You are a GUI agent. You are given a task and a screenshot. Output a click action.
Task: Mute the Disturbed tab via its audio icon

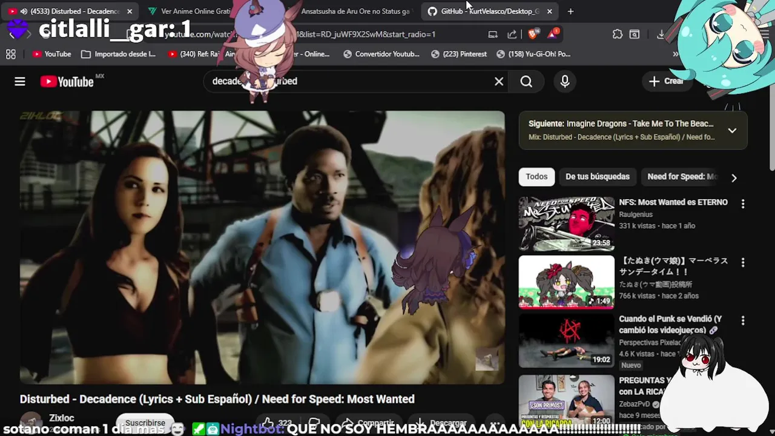coord(24,11)
